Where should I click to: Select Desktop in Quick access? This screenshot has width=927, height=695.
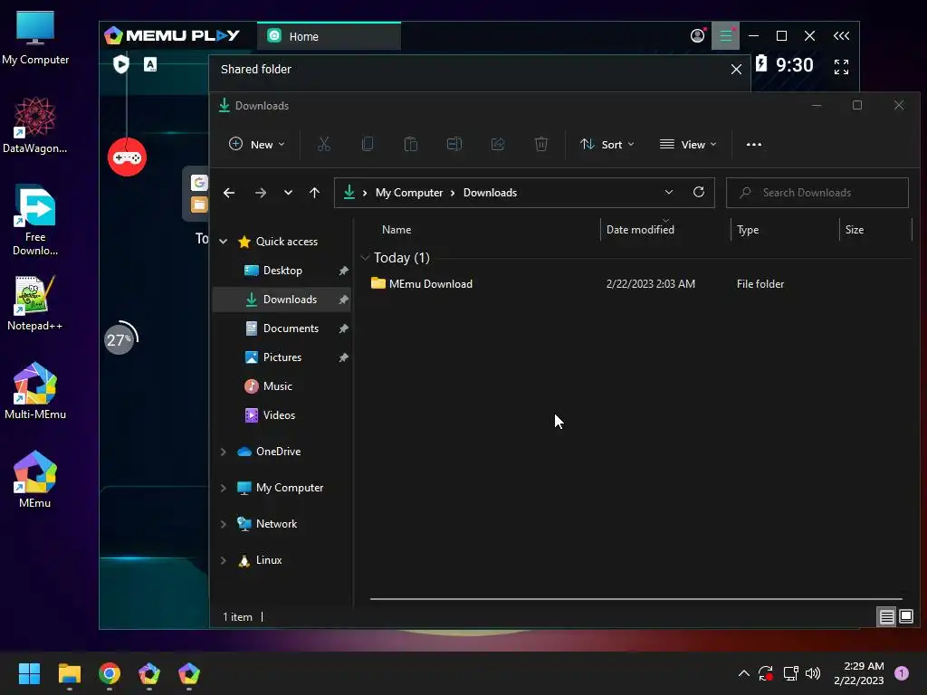282,271
